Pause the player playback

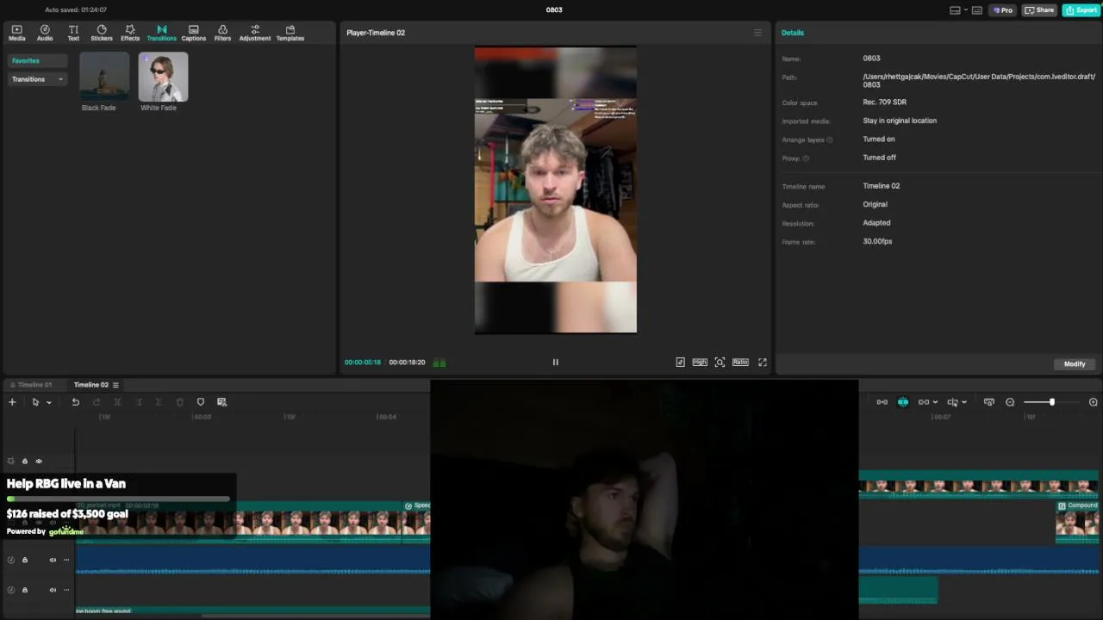pos(555,363)
